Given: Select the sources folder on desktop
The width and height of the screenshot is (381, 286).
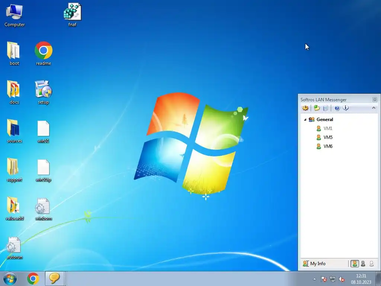Looking at the screenshot, I should click(x=15, y=131).
